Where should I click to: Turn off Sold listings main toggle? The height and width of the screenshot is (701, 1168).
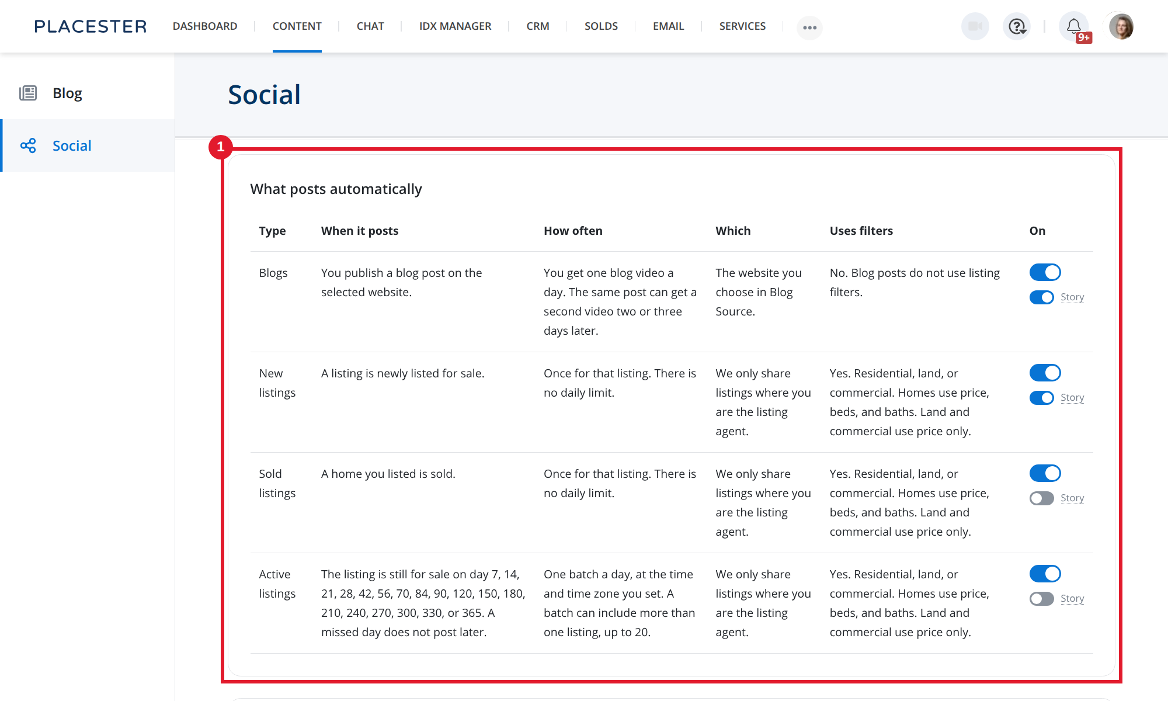click(x=1045, y=473)
